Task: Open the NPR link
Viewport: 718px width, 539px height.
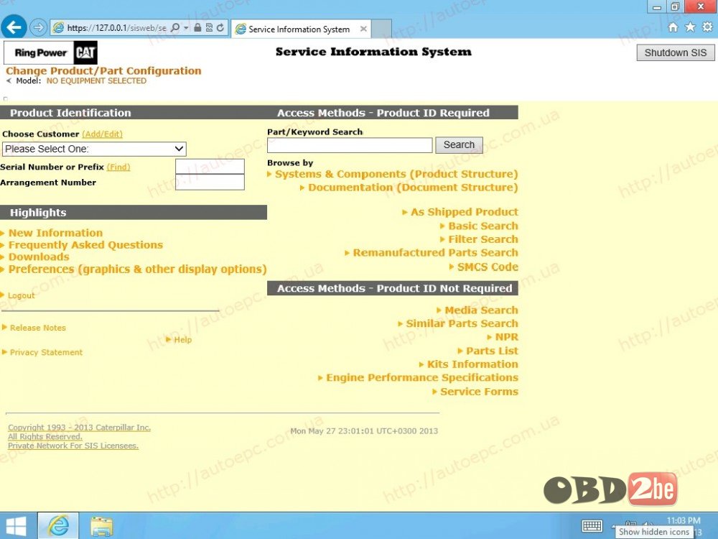Action: [x=506, y=337]
